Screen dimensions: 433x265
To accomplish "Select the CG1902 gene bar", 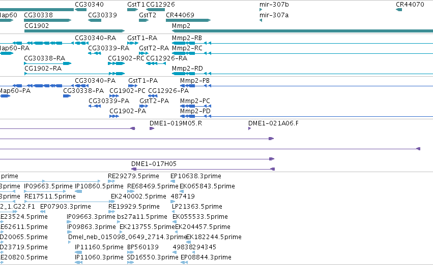I will tap(75, 31).
